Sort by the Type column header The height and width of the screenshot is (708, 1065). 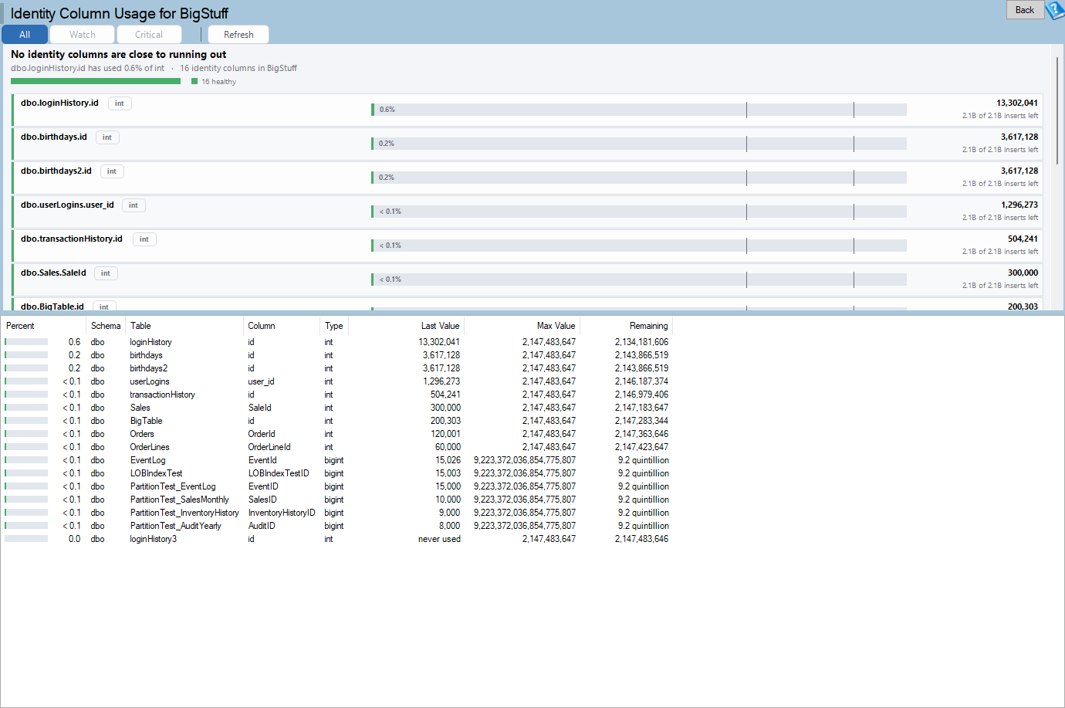(x=334, y=326)
